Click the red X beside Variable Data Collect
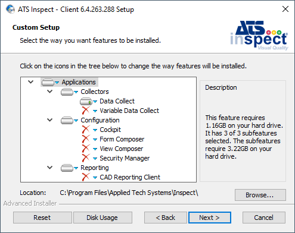Viewport: 295px width, 233px height. 86,111
